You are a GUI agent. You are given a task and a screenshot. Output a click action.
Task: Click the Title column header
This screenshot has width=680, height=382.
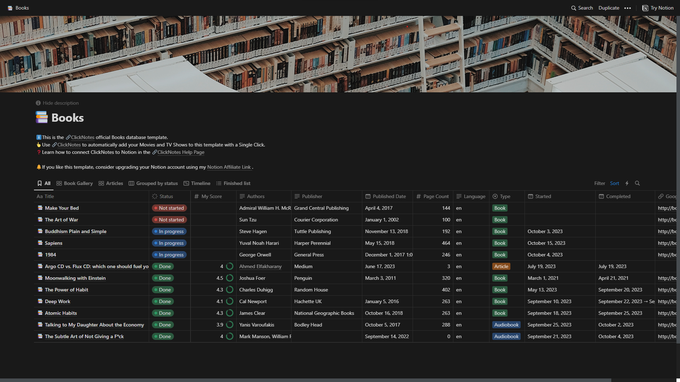pyautogui.click(x=91, y=196)
